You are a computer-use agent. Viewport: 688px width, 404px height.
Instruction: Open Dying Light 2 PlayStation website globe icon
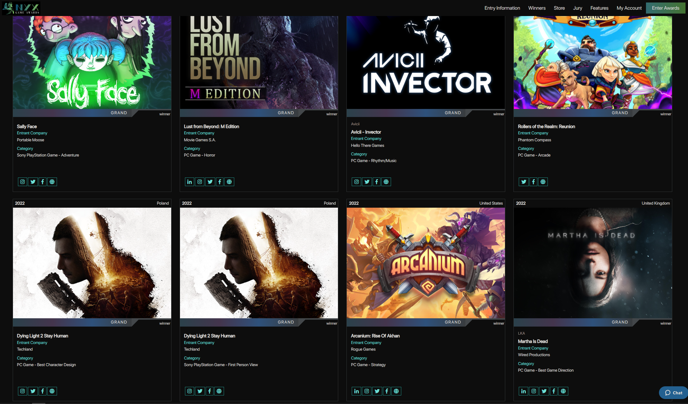coord(219,391)
